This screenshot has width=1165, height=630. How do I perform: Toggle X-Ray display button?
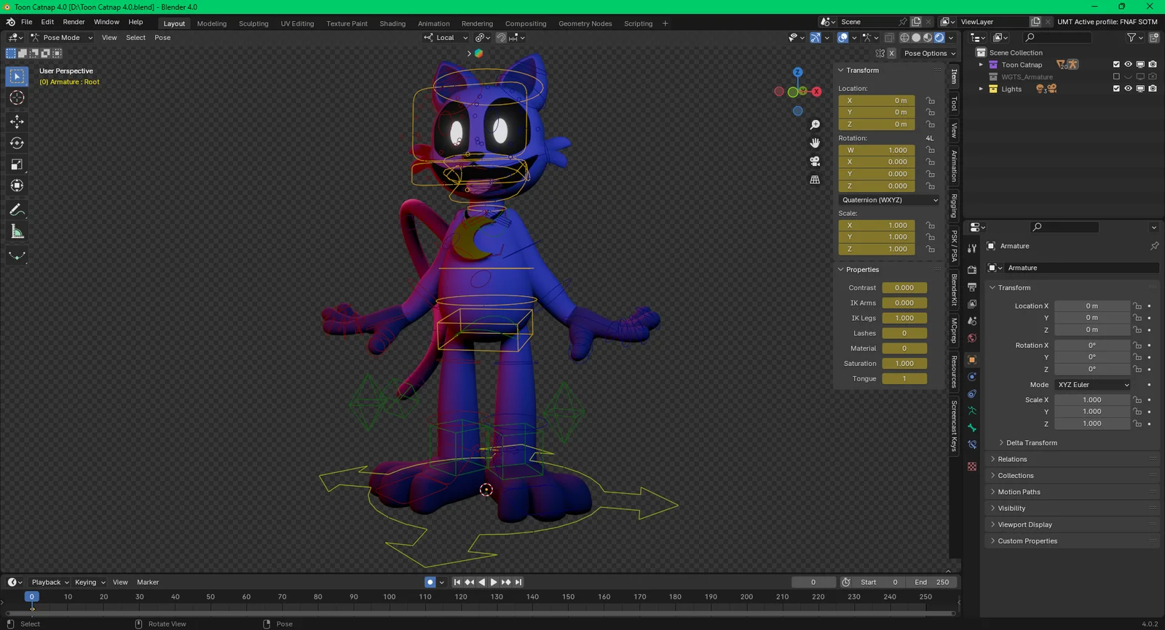pyautogui.click(x=890, y=38)
